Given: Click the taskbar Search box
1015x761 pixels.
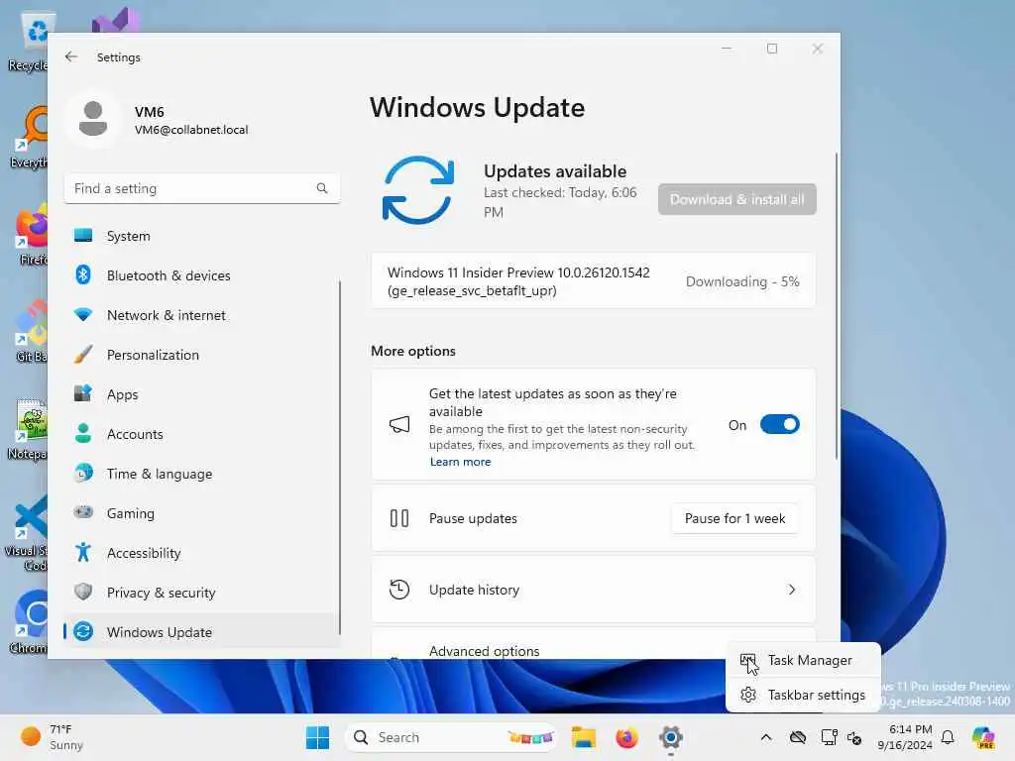Looking at the screenshot, I should tap(451, 737).
